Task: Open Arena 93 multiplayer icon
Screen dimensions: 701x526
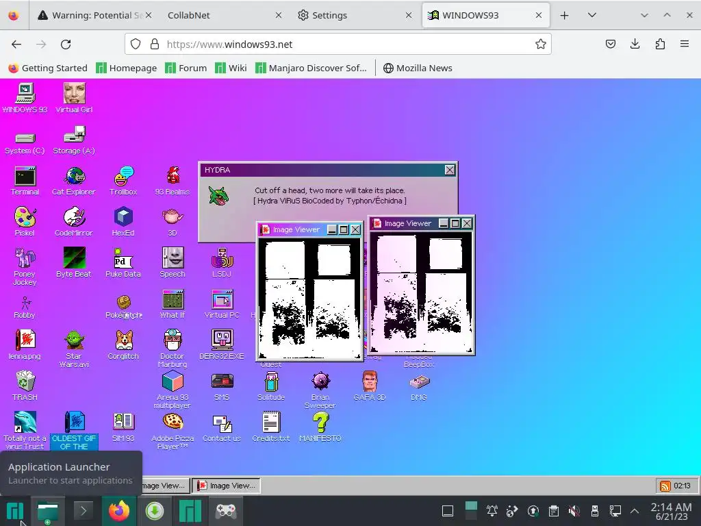Action: click(173, 390)
